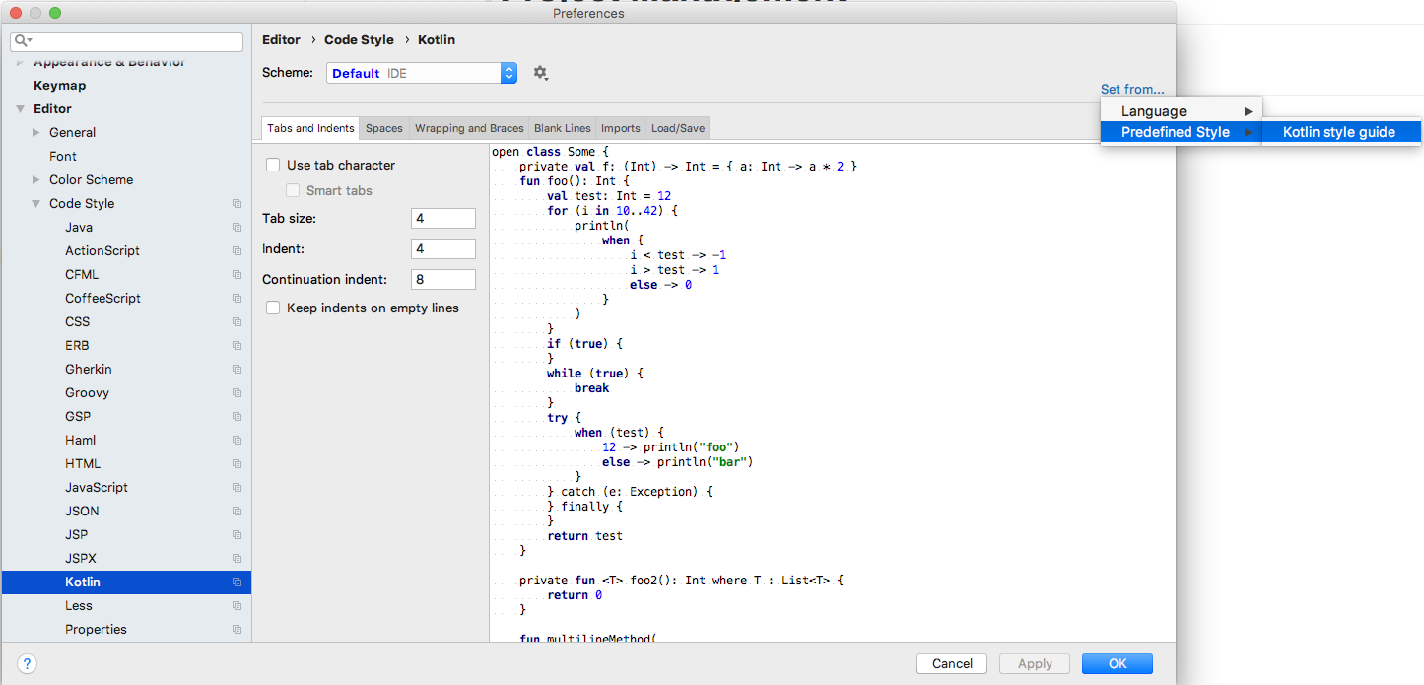
Task: Click the copy icon beside Kotlin
Action: point(237,582)
